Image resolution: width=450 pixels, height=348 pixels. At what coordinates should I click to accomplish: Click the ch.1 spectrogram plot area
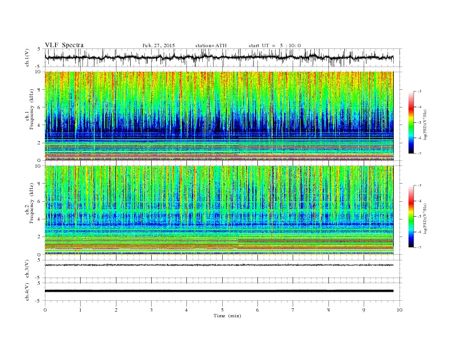(219, 116)
